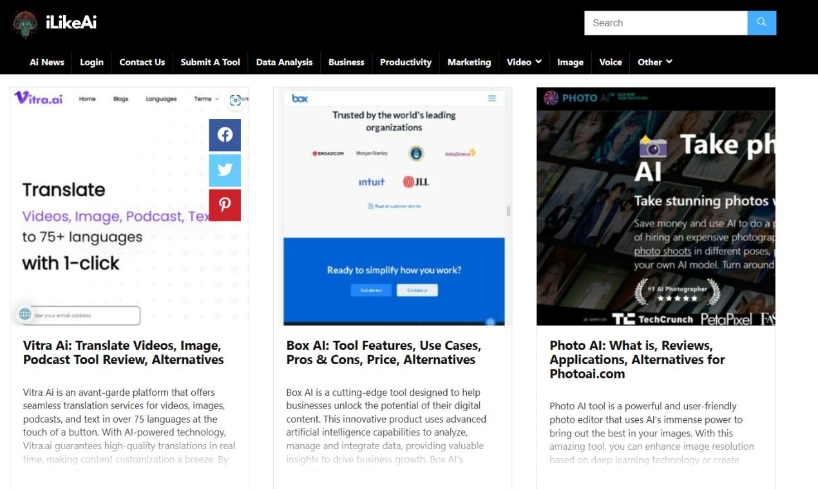The image size is (818, 489).
Task: Open Submit A Tool page
Action: (210, 62)
